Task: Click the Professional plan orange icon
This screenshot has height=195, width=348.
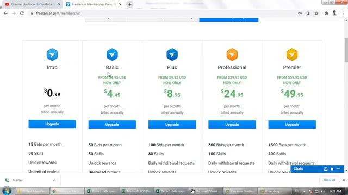Action: (232, 54)
